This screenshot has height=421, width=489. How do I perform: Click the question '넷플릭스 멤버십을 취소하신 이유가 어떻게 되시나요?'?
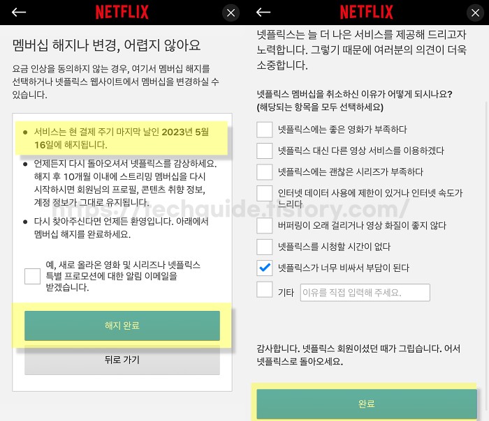coord(354,94)
